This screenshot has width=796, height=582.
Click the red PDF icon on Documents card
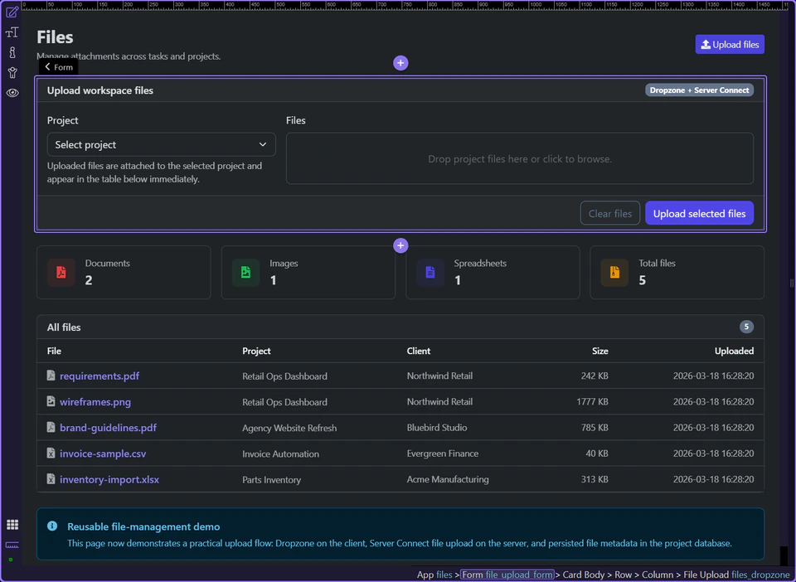pyautogui.click(x=61, y=272)
